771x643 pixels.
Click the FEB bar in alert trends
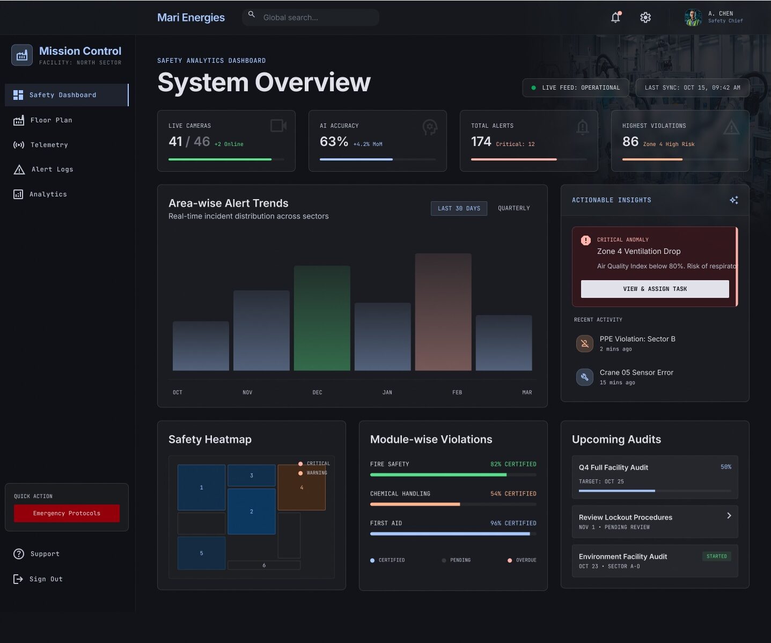click(x=443, y=312)
